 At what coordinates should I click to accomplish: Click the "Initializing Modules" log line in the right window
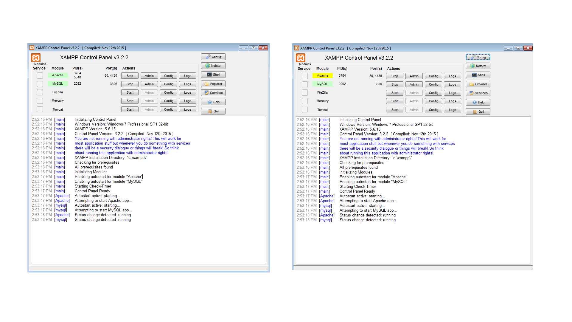[x=356, y=172]
